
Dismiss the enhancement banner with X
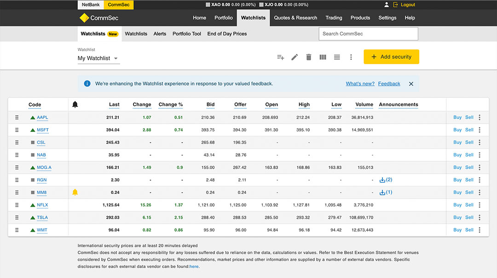411,84
